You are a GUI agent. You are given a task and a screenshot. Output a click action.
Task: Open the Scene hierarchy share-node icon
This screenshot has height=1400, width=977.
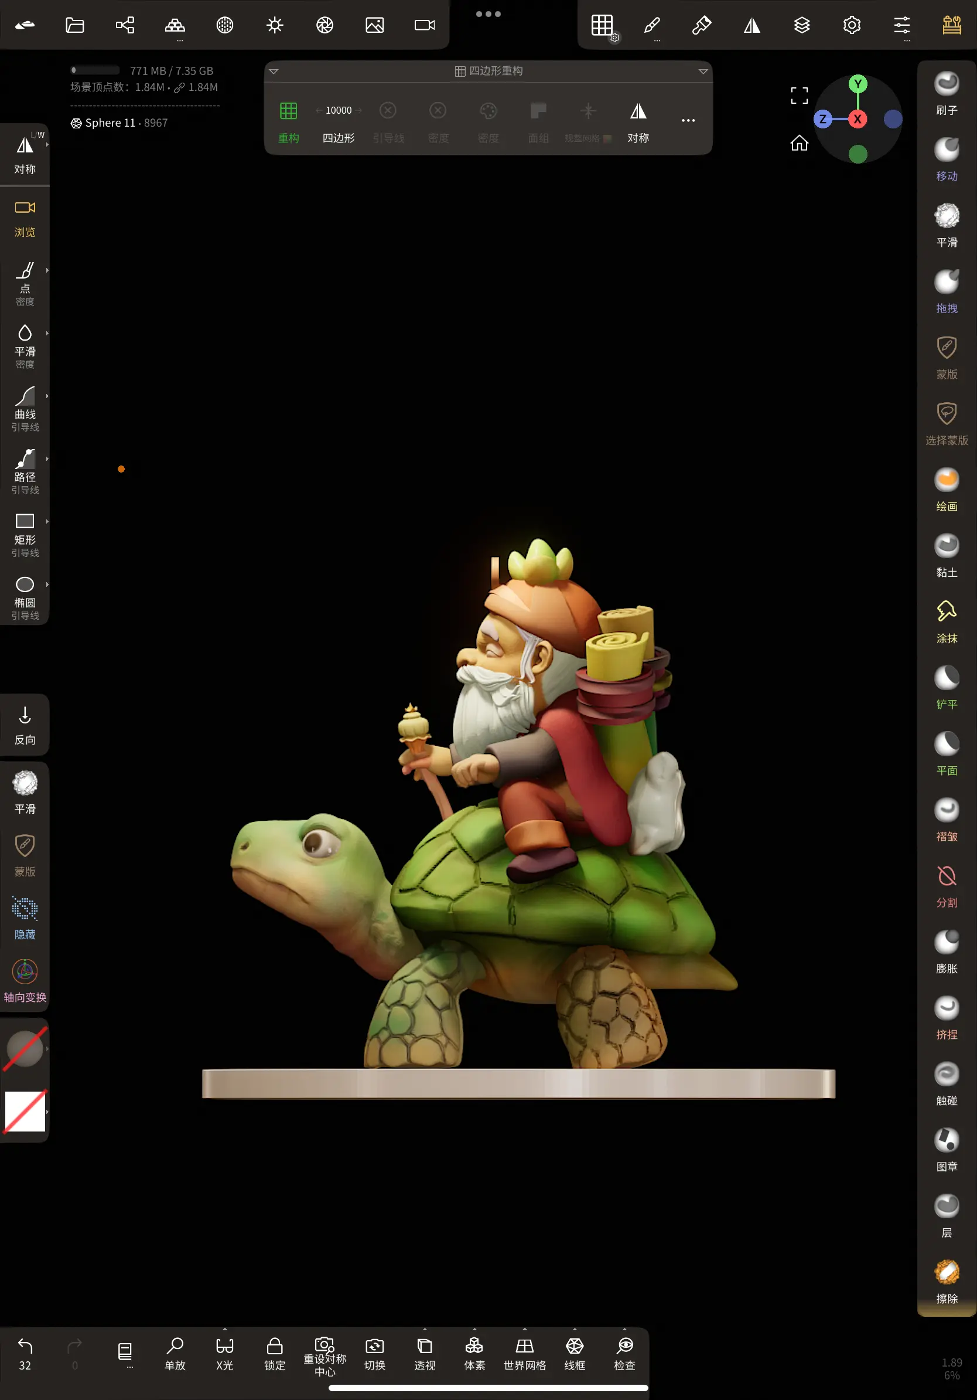click(x=125, y=25)
